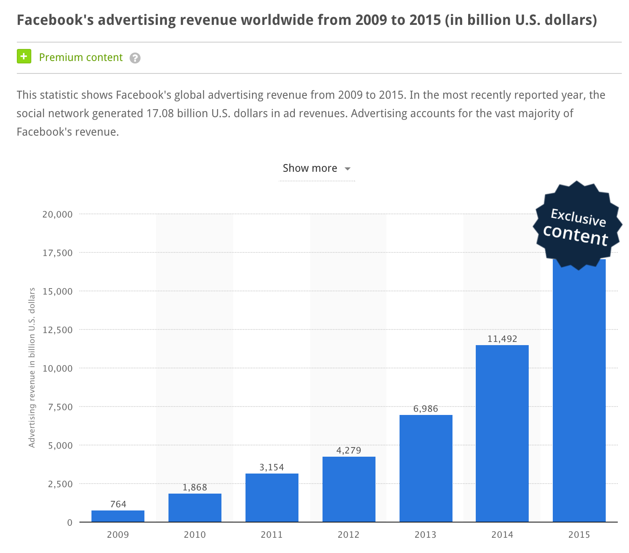
Task: Click the 2013 x-axis label
Action: coord(426,535)
